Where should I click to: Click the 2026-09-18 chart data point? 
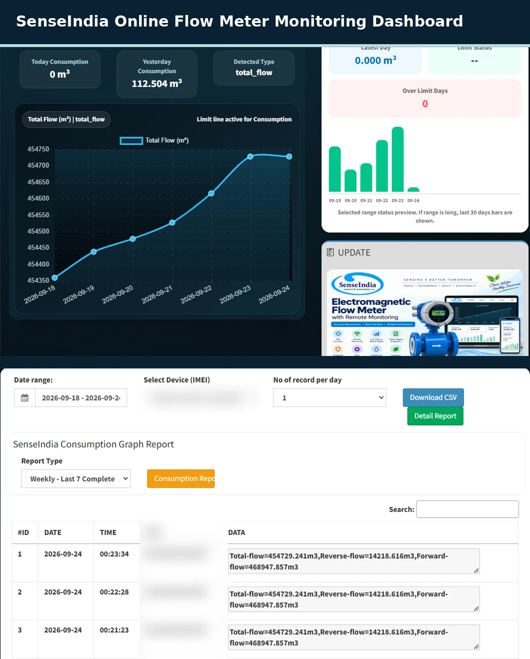pos(55,278)
